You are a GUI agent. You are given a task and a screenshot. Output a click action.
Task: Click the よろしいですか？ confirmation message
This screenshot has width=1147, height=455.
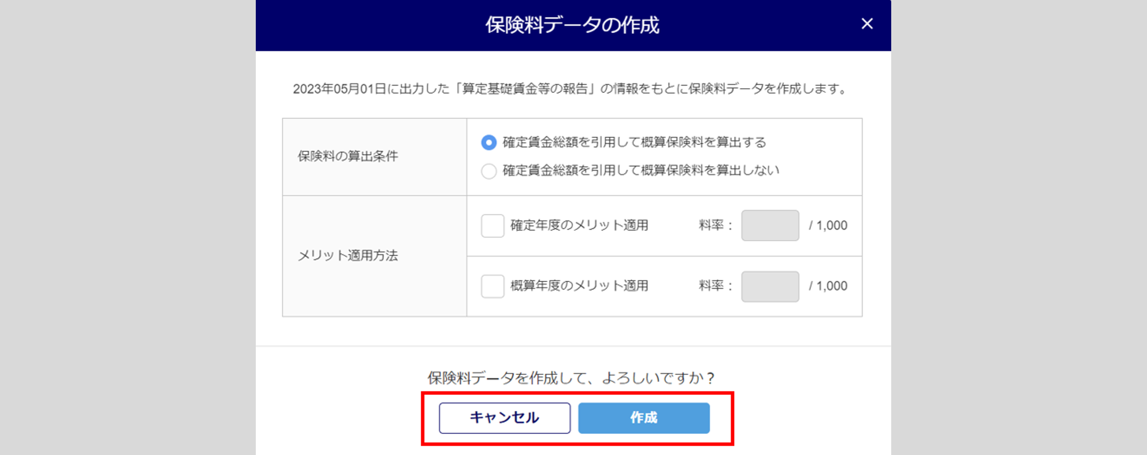tap(571, 378)
